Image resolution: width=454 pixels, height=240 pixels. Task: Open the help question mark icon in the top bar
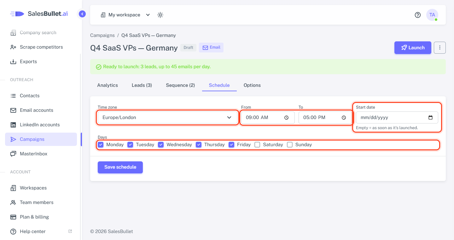418,15
